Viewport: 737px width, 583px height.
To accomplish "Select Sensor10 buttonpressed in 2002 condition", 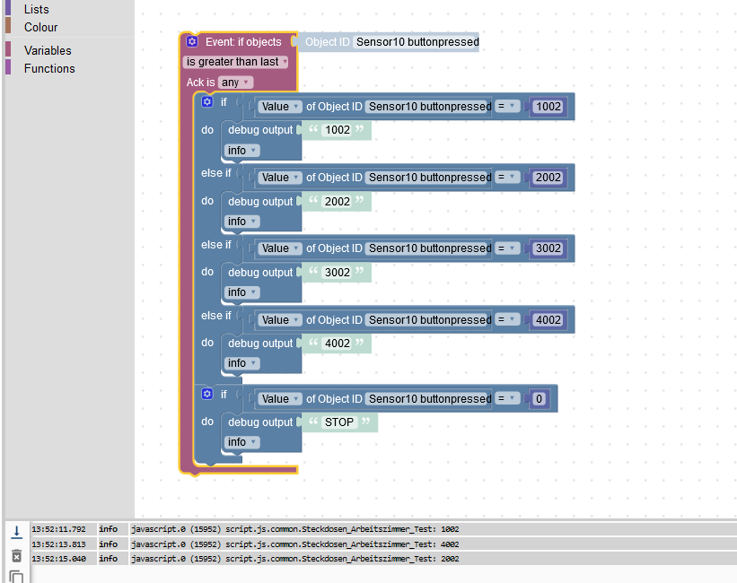I will click(430, 178).
